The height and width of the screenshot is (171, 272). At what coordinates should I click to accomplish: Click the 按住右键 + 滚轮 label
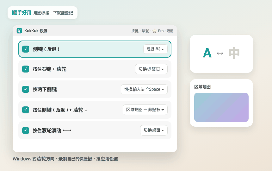pyautogui.click(x=50, y=69)
